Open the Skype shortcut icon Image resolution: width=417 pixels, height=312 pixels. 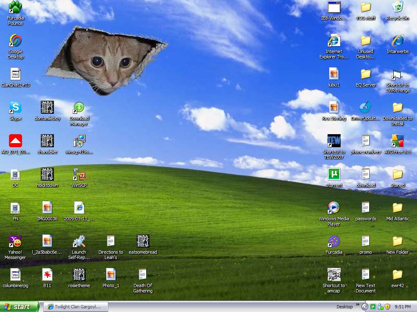[16, 108]
